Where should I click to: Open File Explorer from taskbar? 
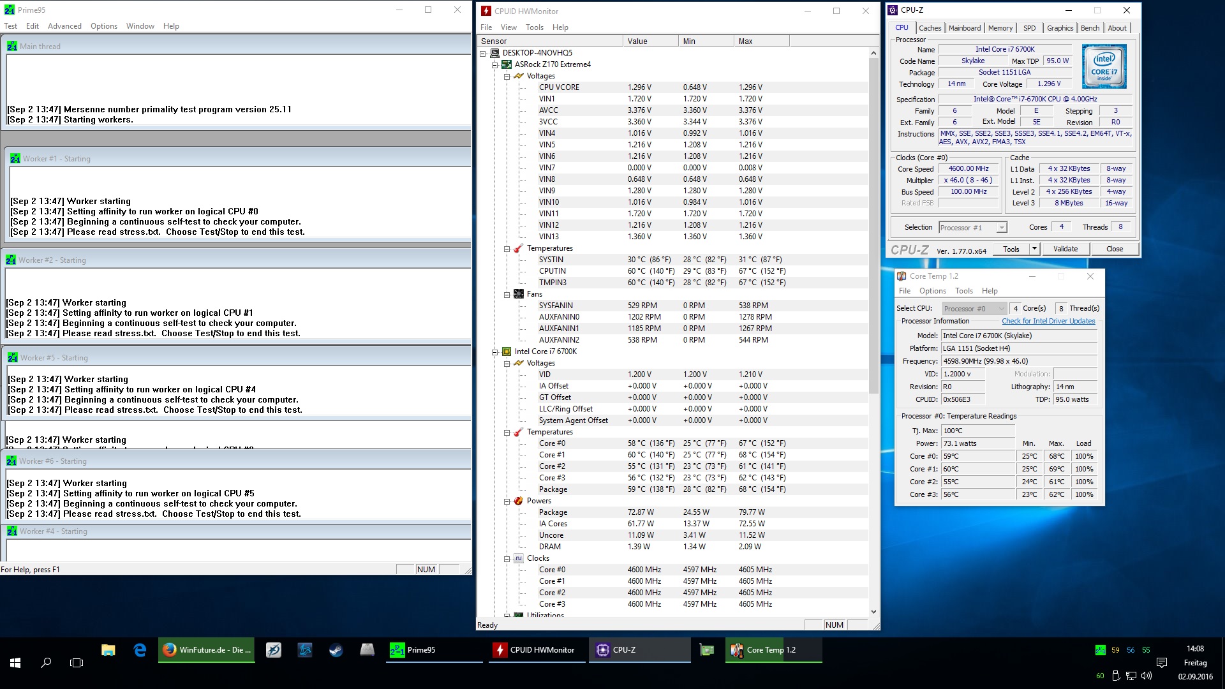[x=108, y=650]
